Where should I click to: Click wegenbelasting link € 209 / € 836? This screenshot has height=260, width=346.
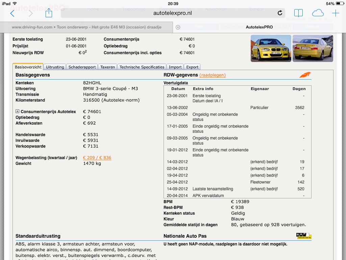click(x=97, y=158)
